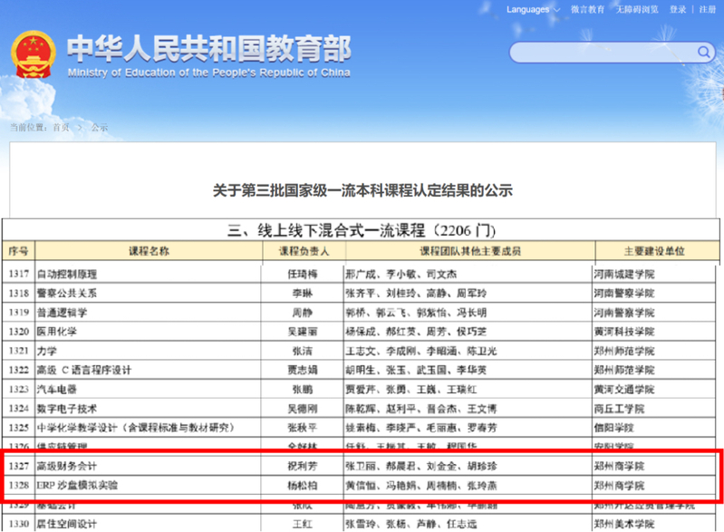Click the announcement headline about 一流本科课程
This screenshot has width=724, height=532.
pyautogui.click(x=362, y=190)
